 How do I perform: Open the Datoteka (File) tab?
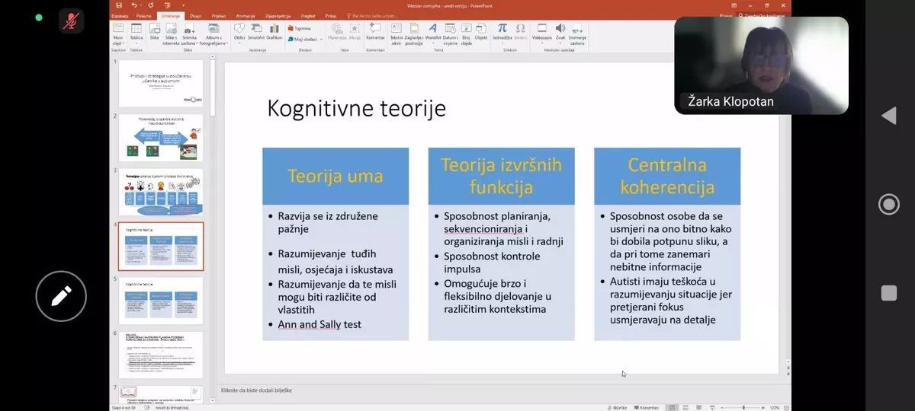(x=120, y=15)
